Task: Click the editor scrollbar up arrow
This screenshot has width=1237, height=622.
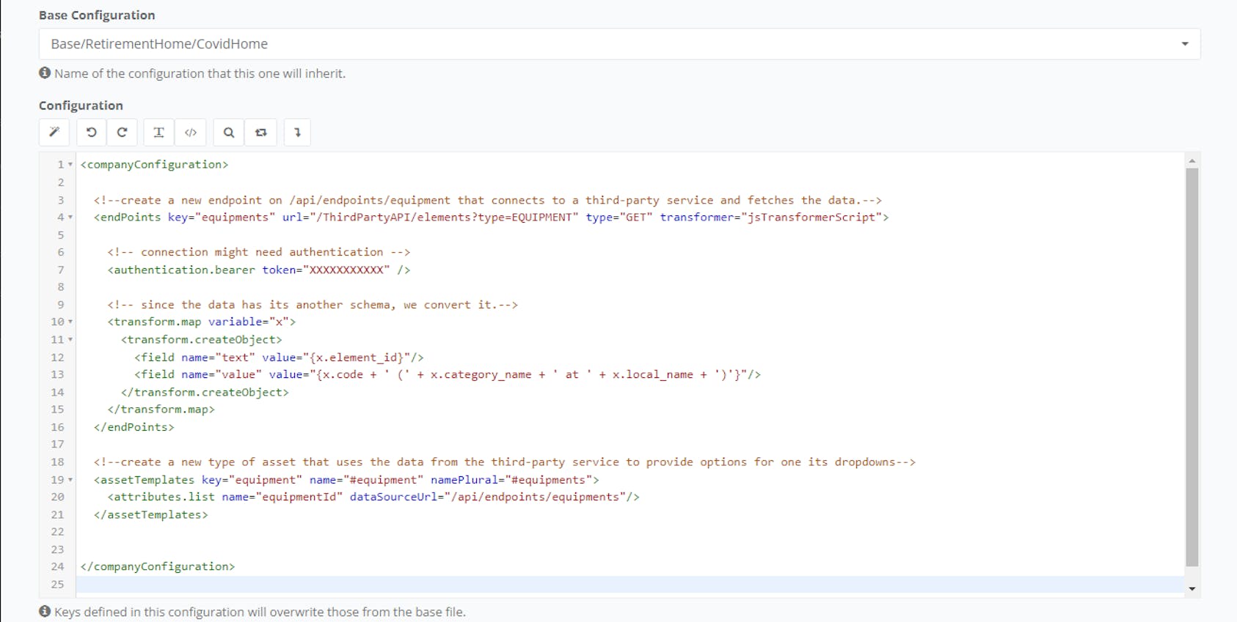Action: (x=1192, y=160)
